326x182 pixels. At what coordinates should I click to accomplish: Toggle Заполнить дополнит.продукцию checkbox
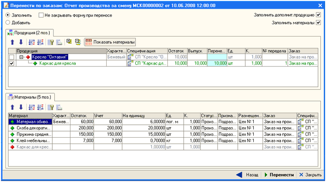click(318, 15)
